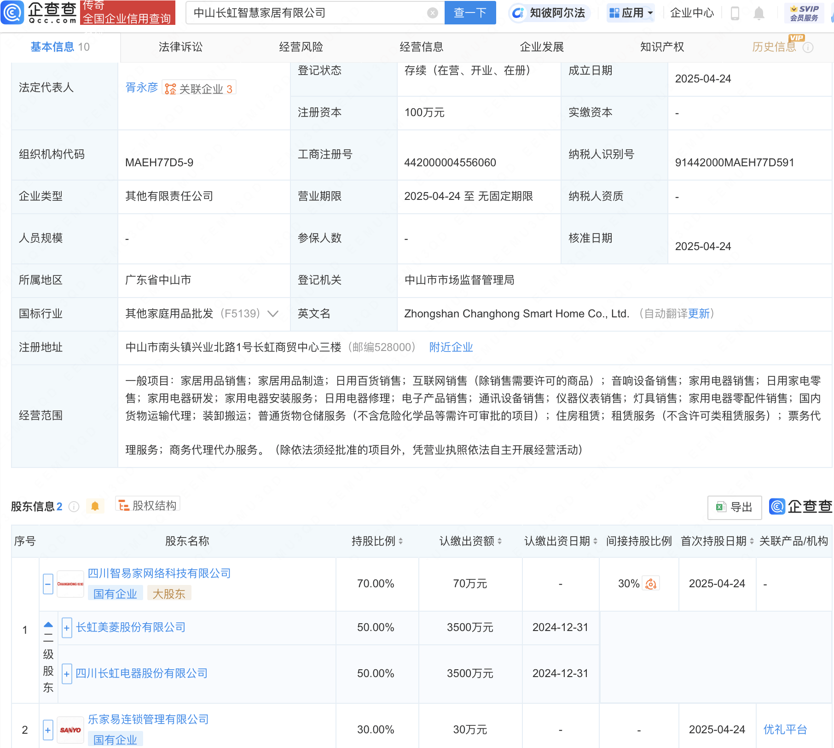Click the 查一下 search button
Screen dimensions: 834x748
[x=470, y=13]
